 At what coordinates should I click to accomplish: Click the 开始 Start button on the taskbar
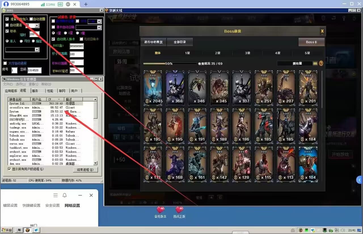7,230
